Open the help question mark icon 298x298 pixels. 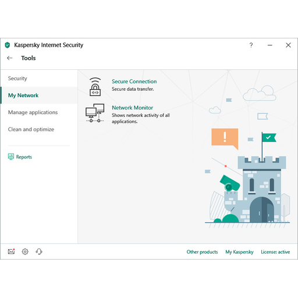point(251,45)
